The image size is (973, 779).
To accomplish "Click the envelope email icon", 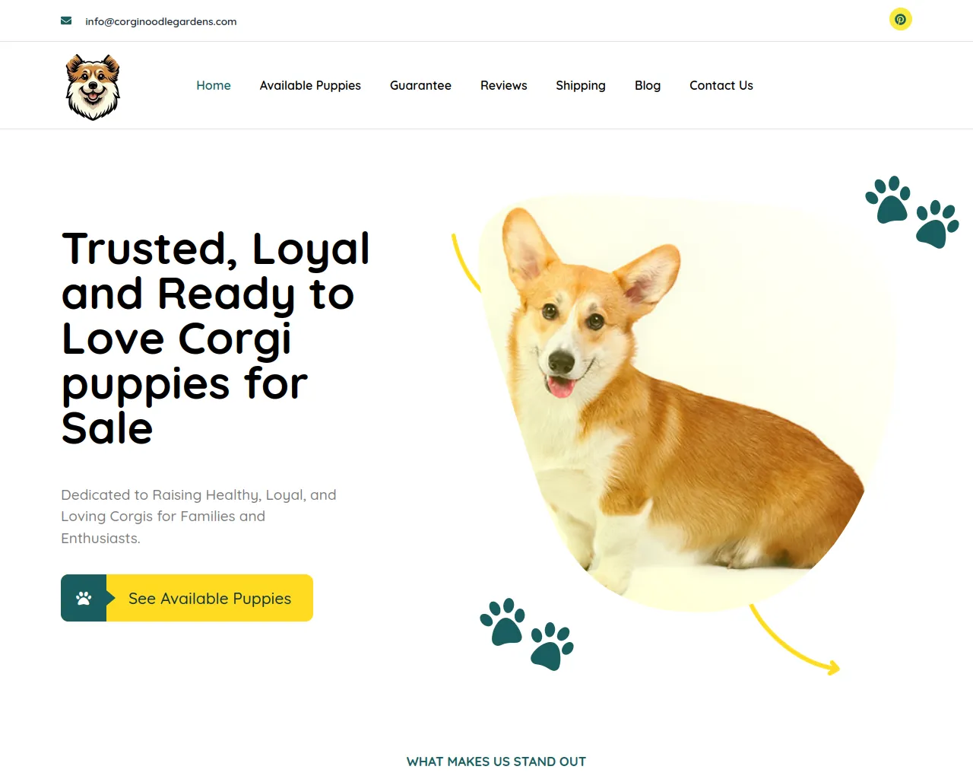I will click(x=66, y=21).
